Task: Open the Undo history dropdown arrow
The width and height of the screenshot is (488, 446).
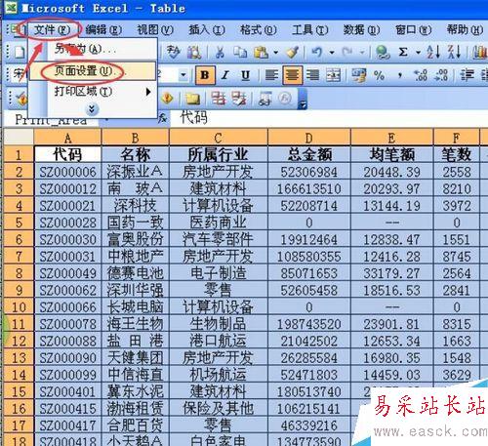Action: tap(332, 53)
